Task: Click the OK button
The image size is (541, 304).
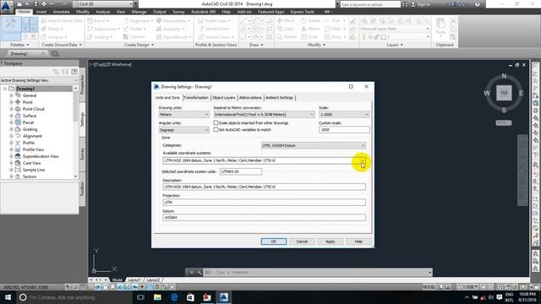Action: point(274,242)
